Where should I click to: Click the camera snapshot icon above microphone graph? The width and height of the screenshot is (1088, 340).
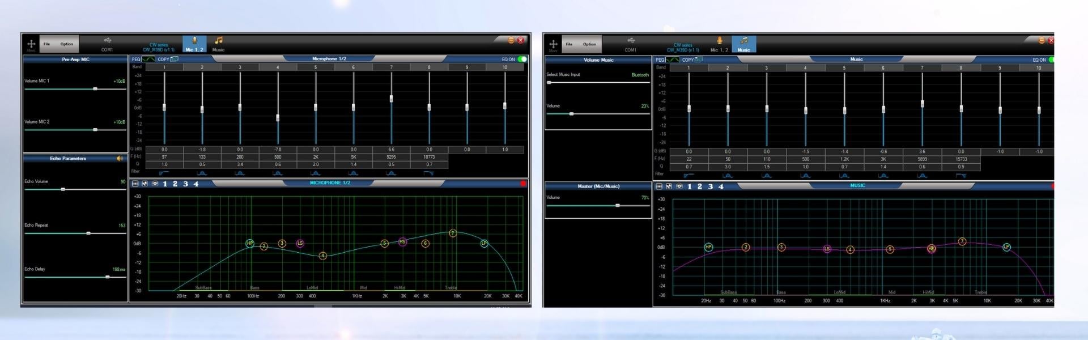tap(155, 184)
